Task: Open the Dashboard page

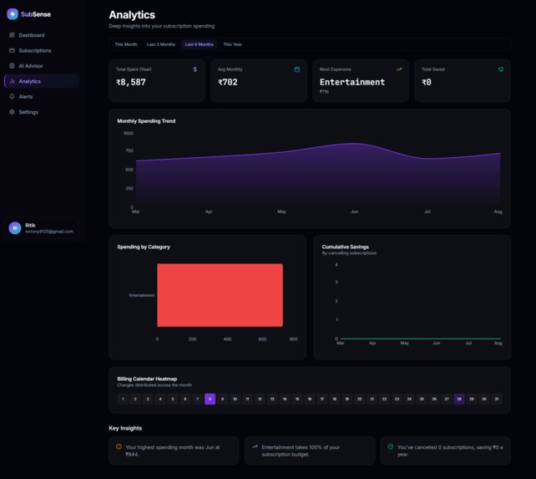Action: (42, 35)
